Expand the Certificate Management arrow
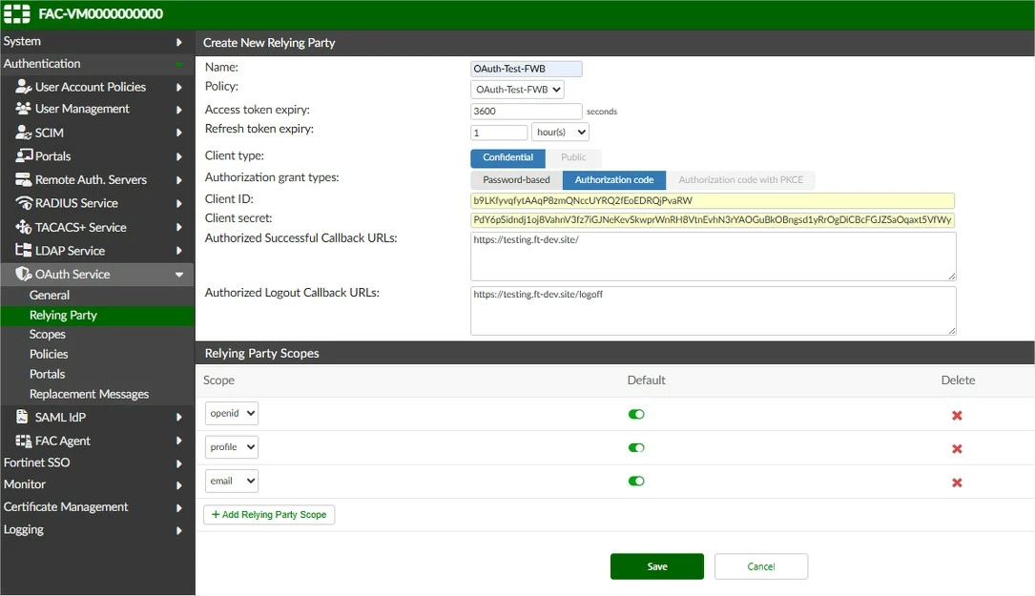Image resolution: width=1035 pixels, height=596 pixels. click(179, 507)
